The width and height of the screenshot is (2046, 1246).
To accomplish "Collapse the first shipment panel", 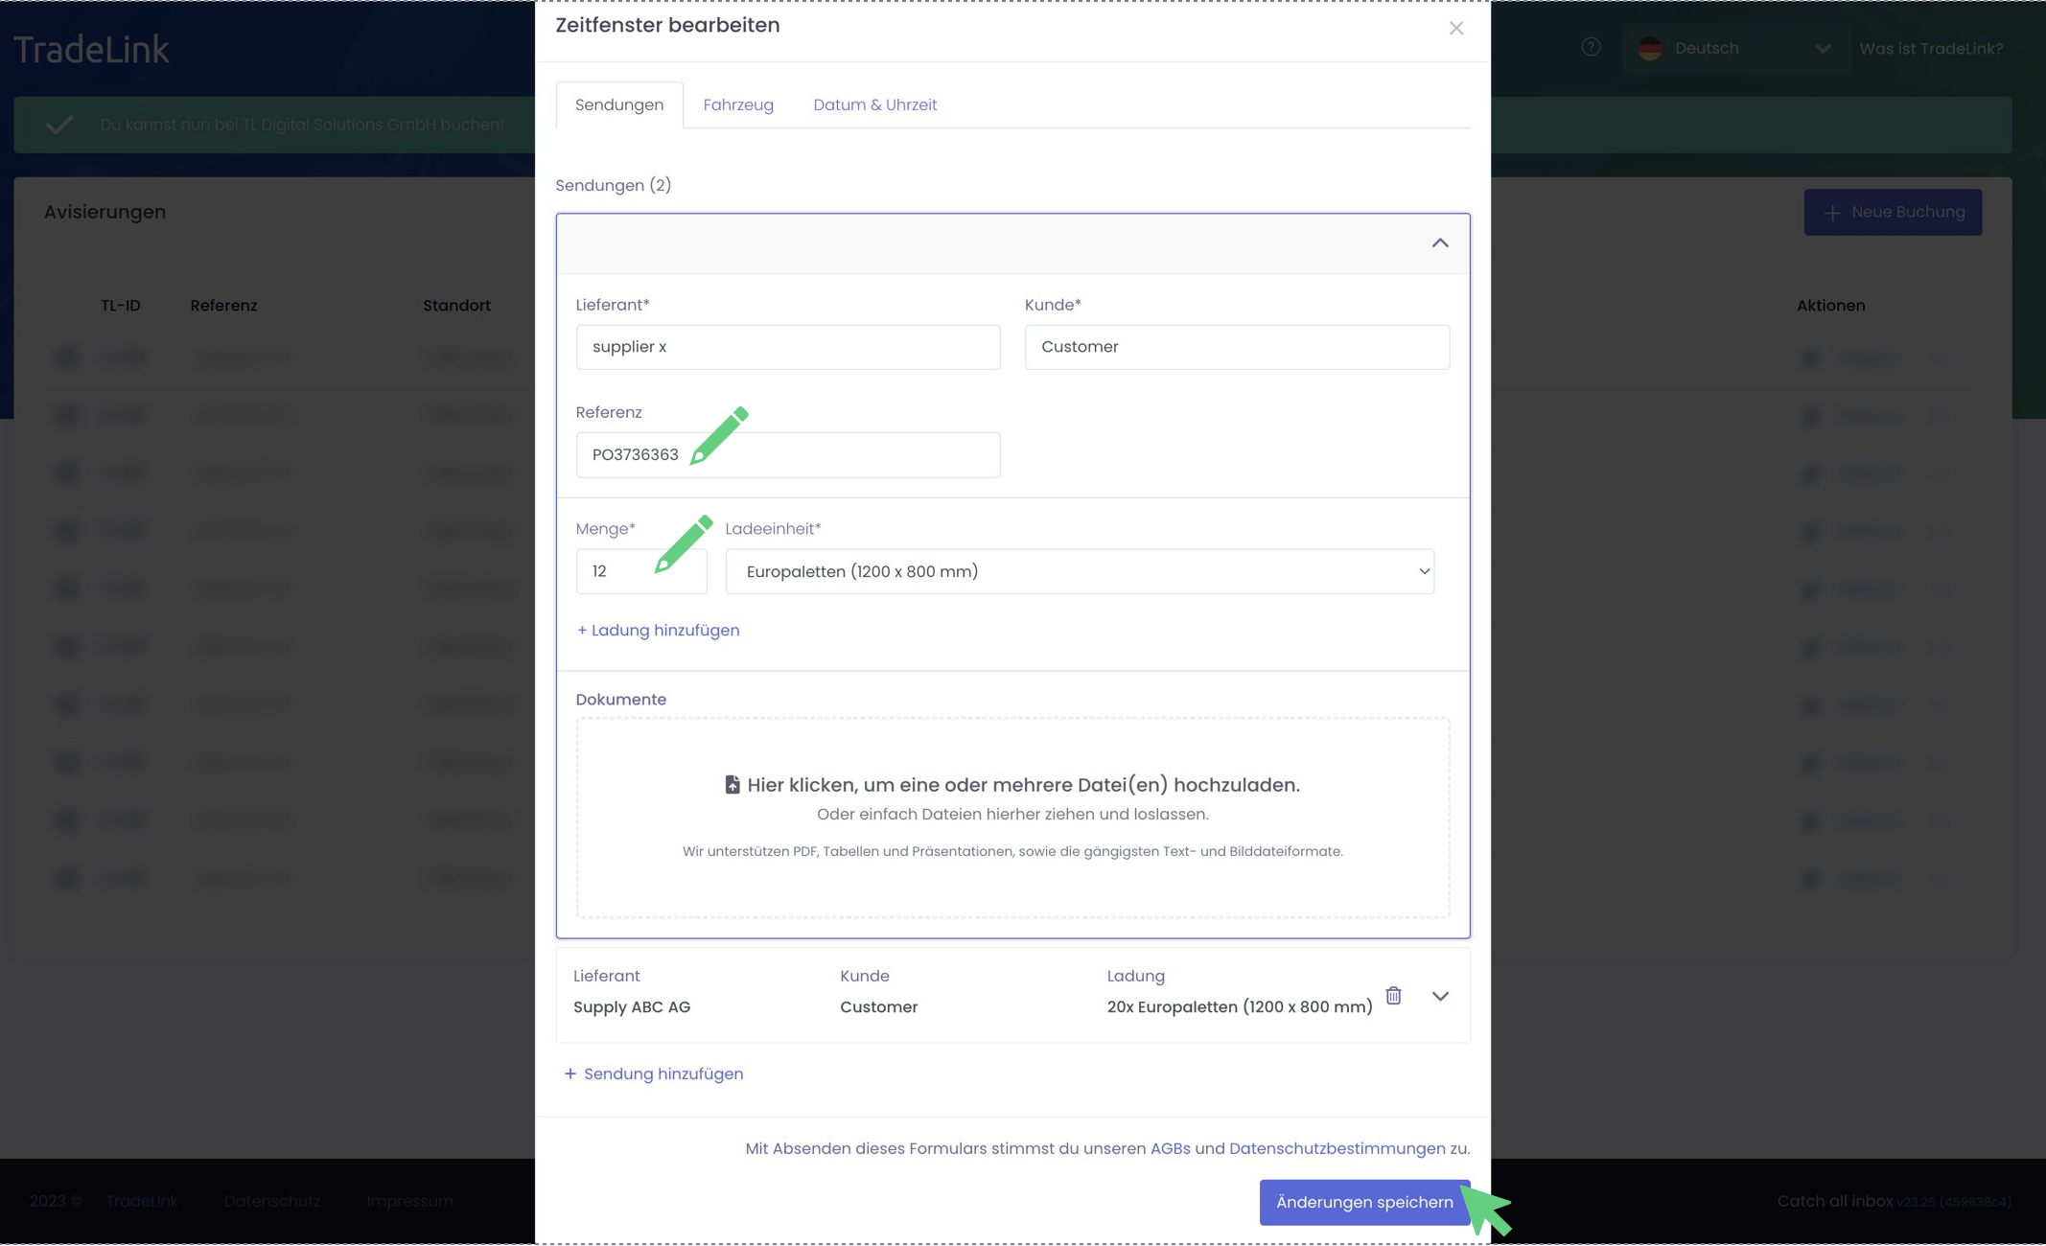I will click(x=1439, y=243).
